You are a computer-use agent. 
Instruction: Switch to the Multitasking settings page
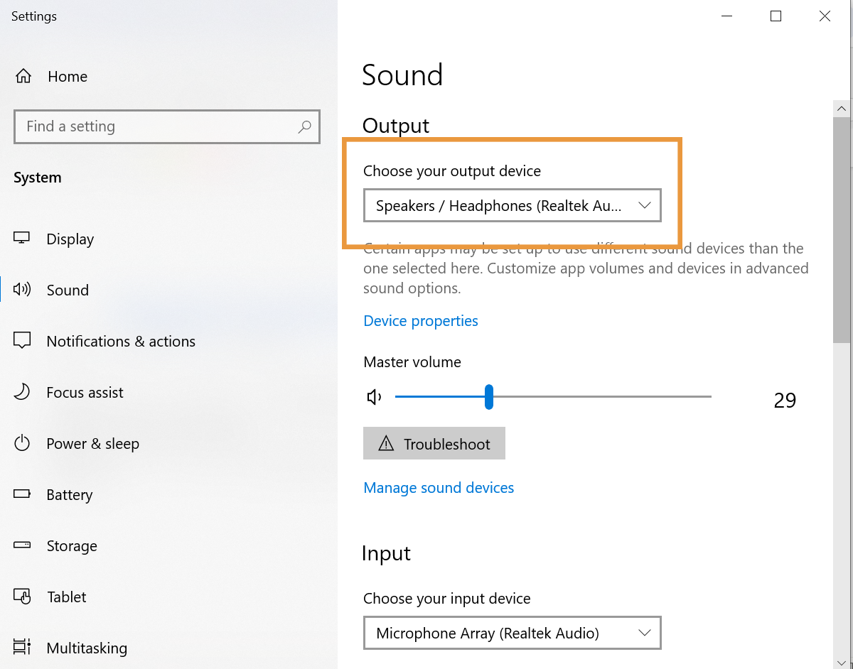[x=87, y=647]
